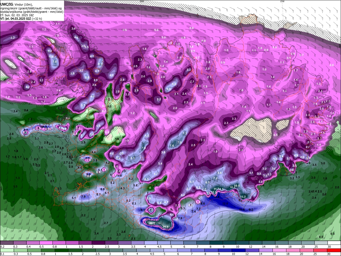Screen dimensions: 341x256
Task: Click the "VT: þri. 04.03.2025 02Z (+32 h)" line
Action: (x=21, y=19)
